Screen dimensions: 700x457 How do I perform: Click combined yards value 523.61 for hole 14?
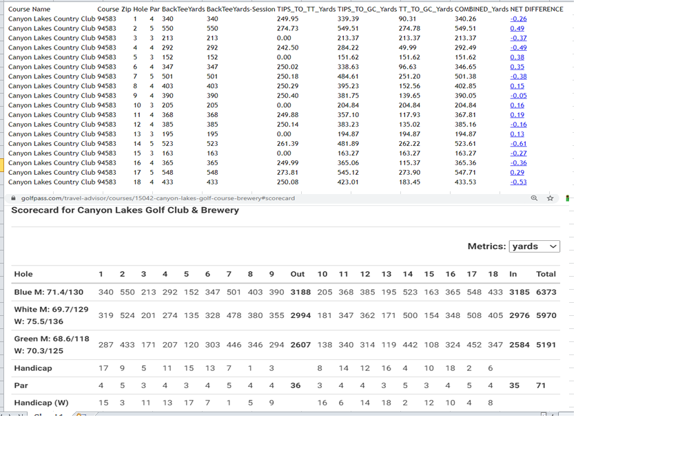coord(465,144)
